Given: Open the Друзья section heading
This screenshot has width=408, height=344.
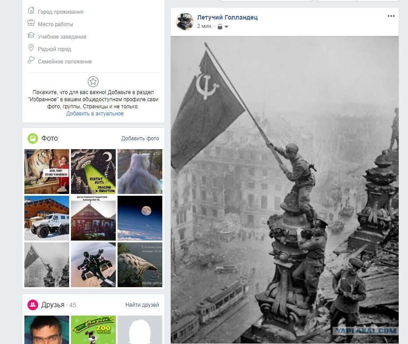Looking at the screenshot, I should click(53, 304).
